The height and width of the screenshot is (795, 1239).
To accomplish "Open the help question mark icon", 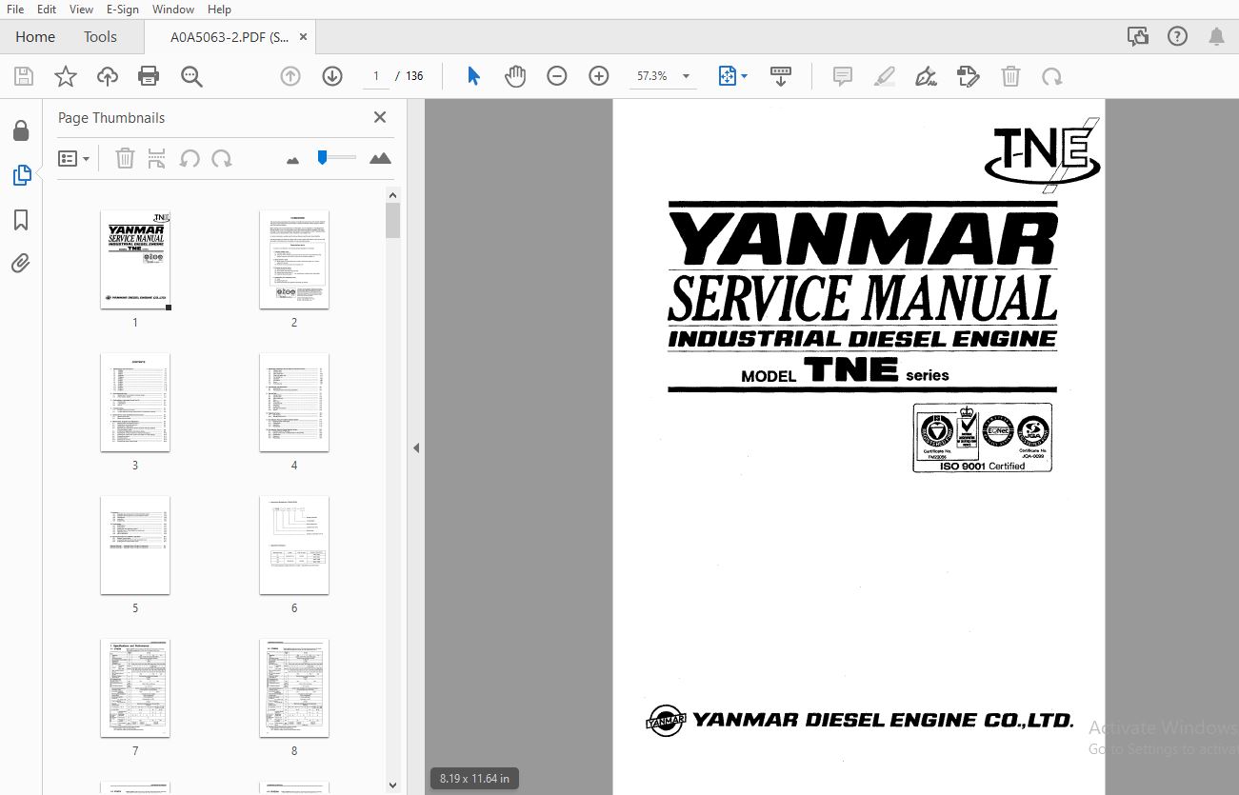I will pyautogui.click(x=1177, y=37).
